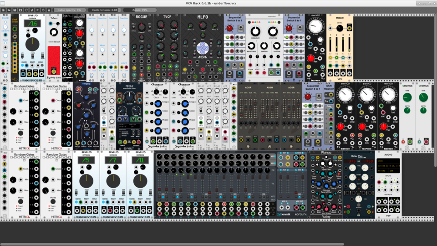Click the TVCF PEAK A knob

pos(160,25)
